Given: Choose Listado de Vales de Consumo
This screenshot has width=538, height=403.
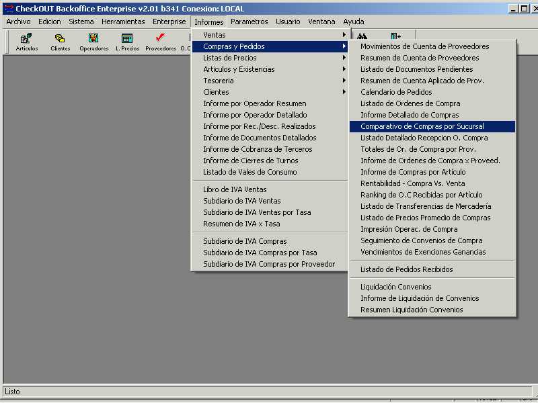Looking at the screenshot, I should coord(270,172).
